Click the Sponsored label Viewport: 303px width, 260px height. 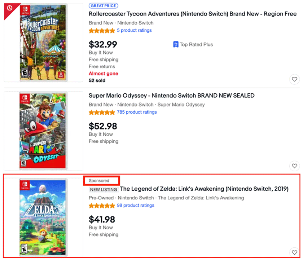(x=99, y=181)
